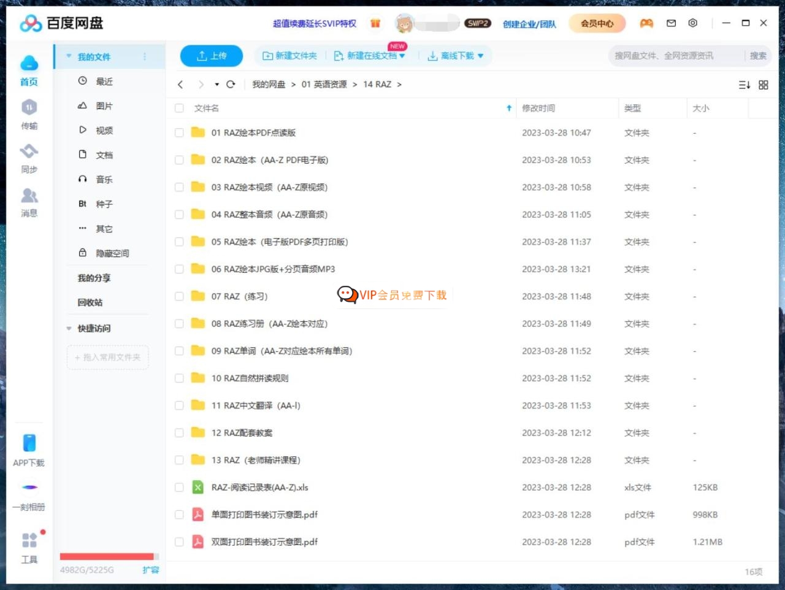Click ascending sort arrow in 文件名 header

tap(509, 108)
